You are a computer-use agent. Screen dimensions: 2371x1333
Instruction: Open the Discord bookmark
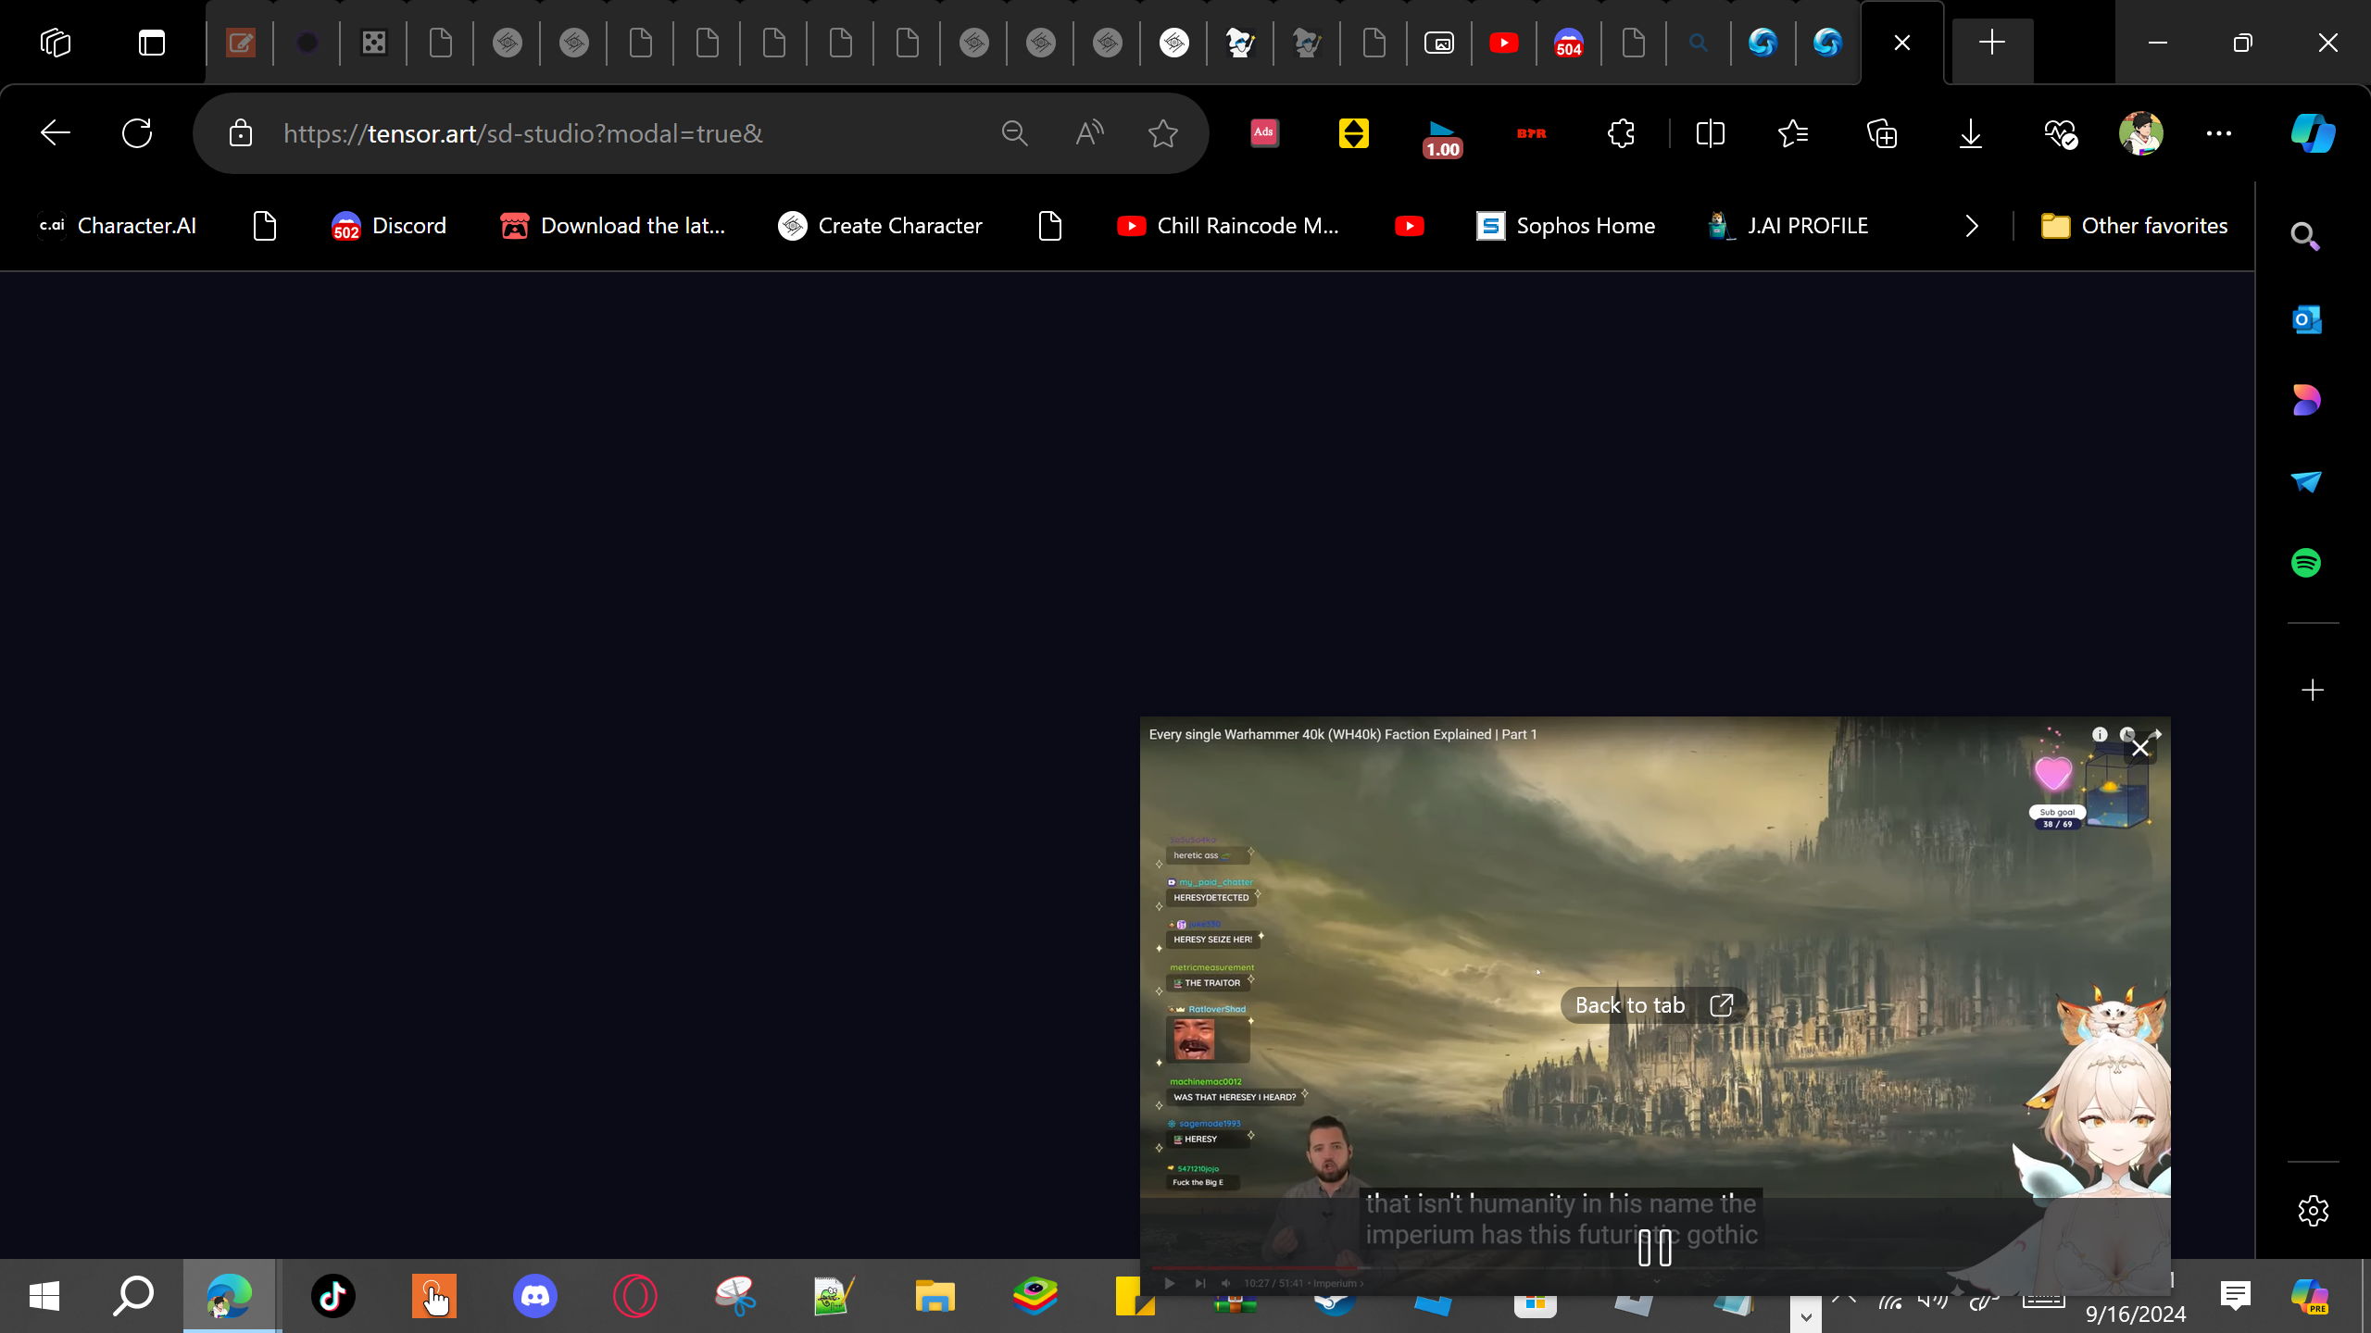point(389,226)
